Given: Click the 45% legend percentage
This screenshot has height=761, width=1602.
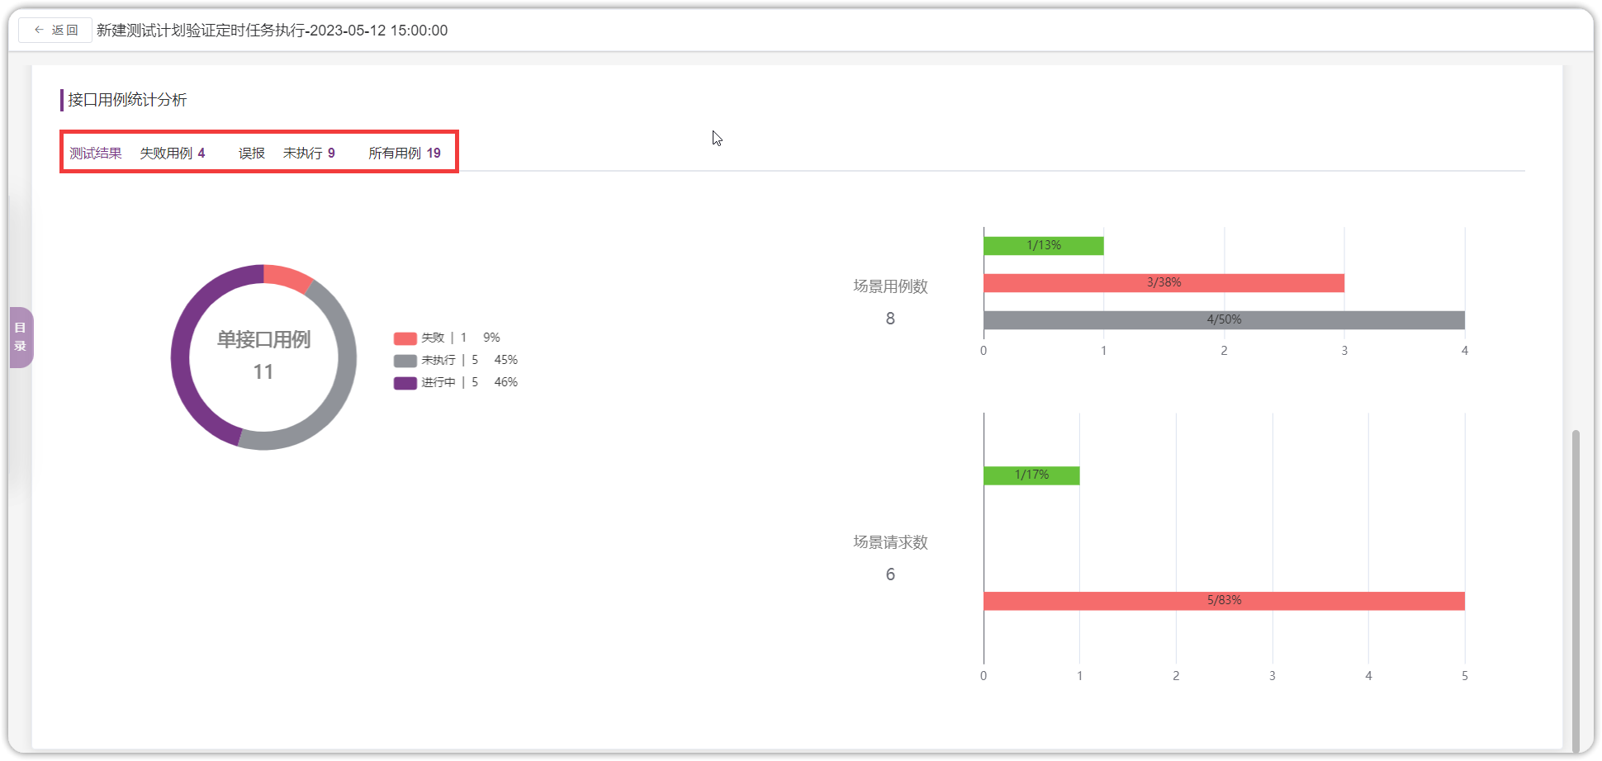Looking at the screenshot, I should click(x=505, y=360).
